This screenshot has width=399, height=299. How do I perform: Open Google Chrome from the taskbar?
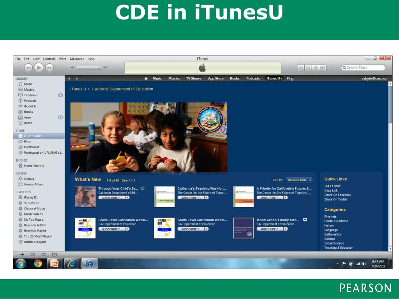tap(38, 264)
